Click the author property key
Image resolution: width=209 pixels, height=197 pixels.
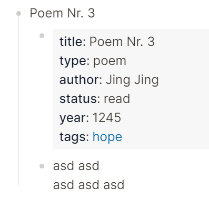point(79,80)
